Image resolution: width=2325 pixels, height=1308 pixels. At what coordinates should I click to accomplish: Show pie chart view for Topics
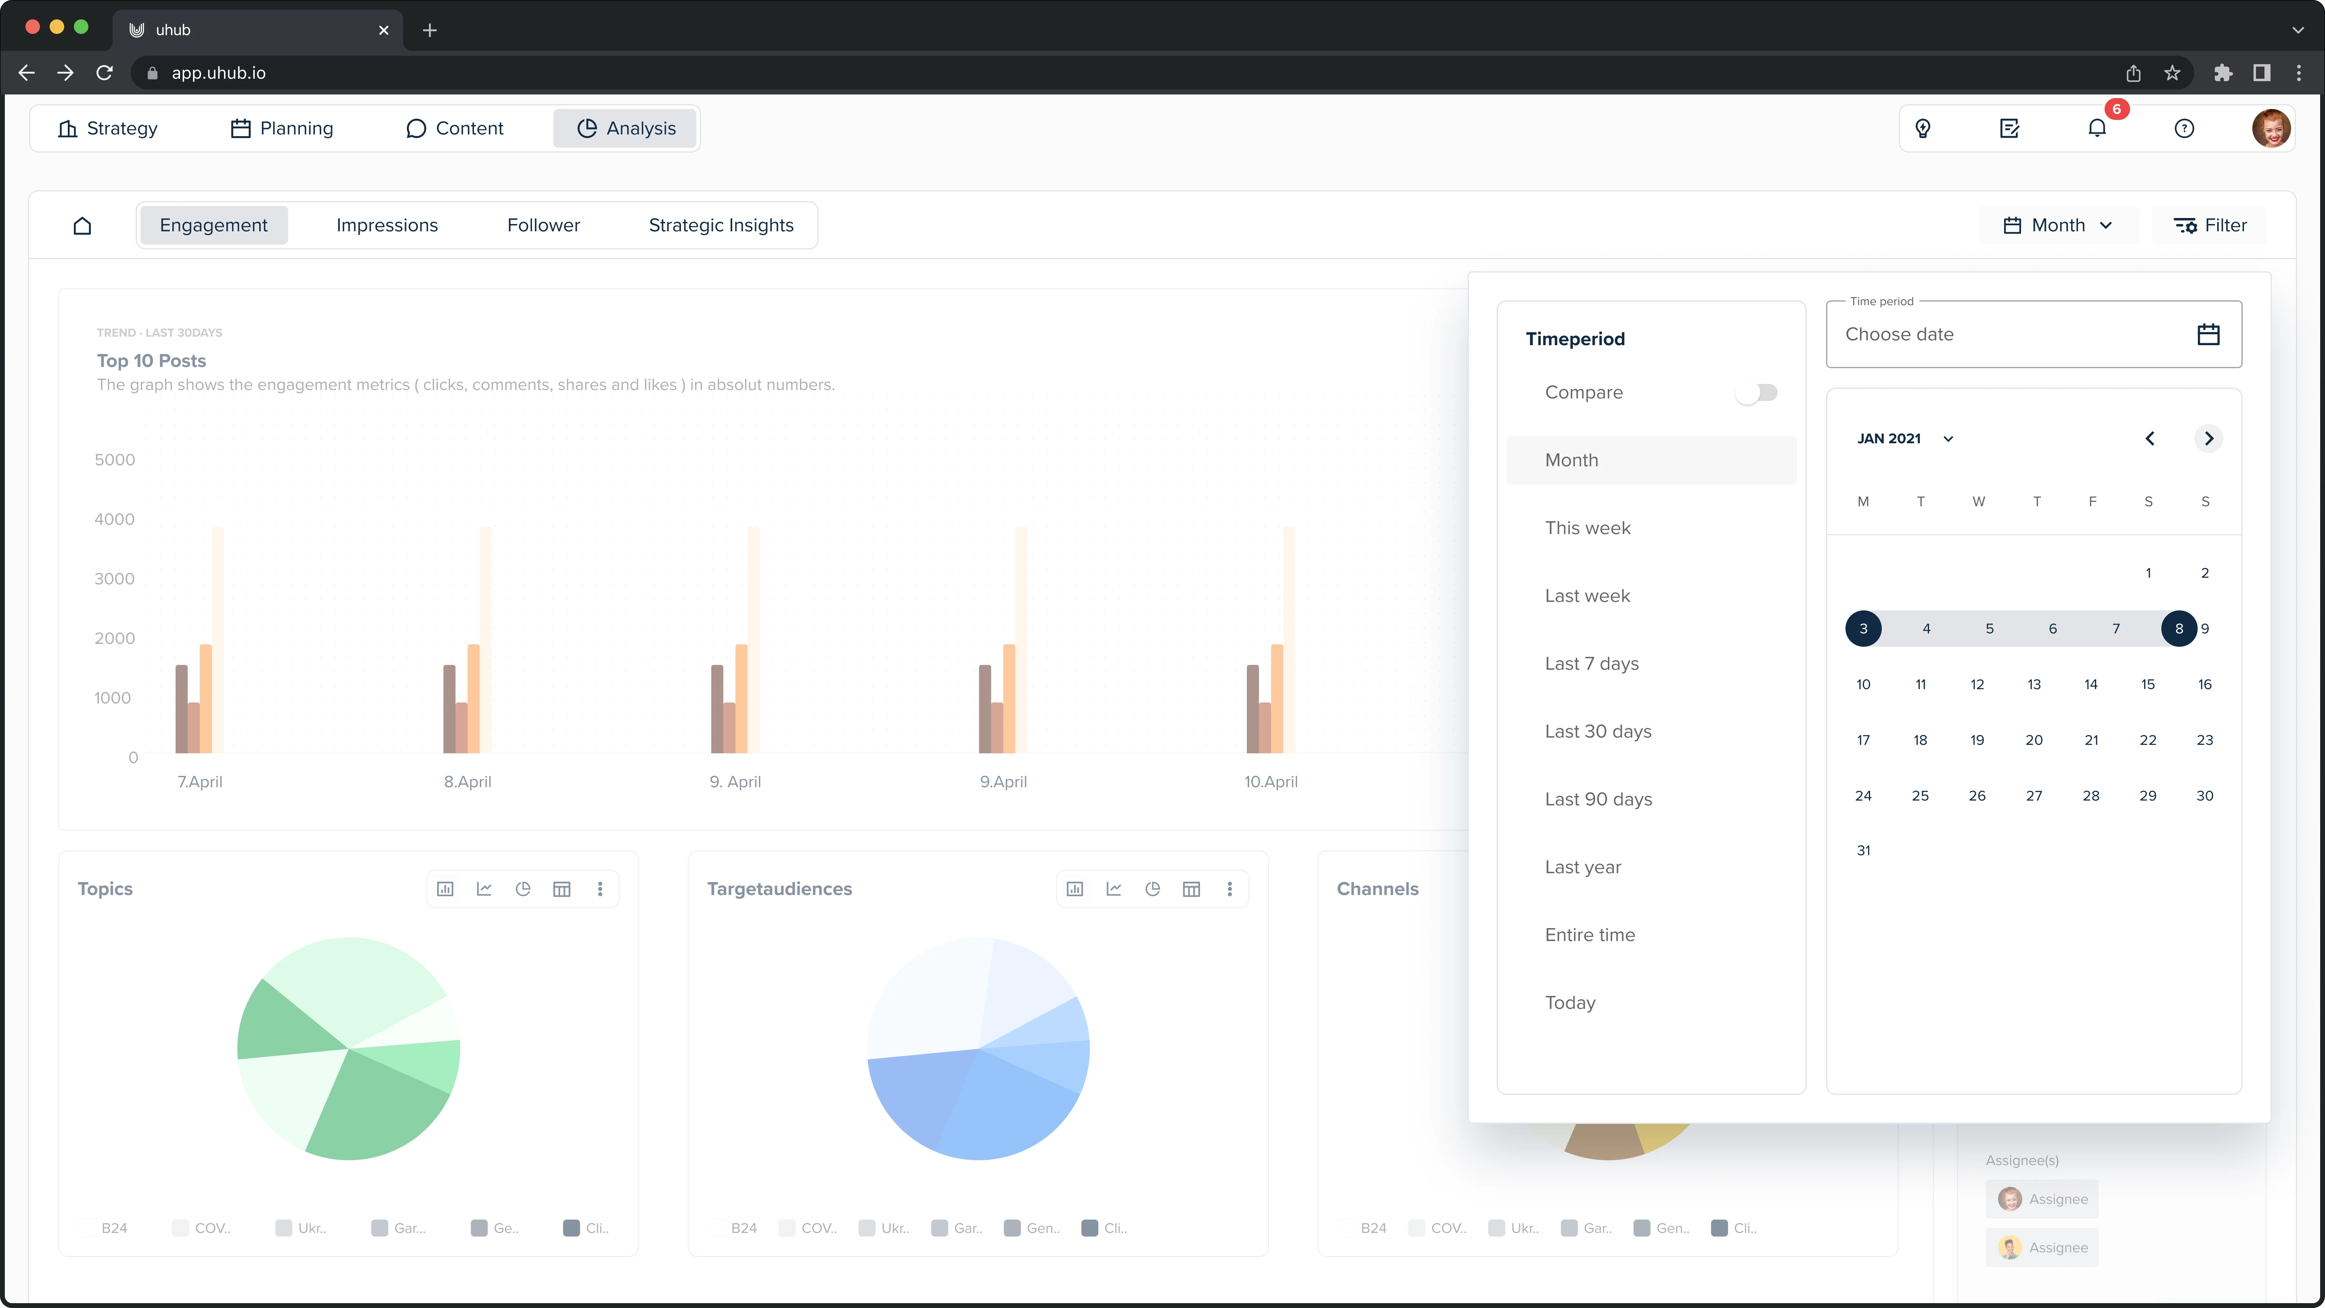[x=523, y=889]
